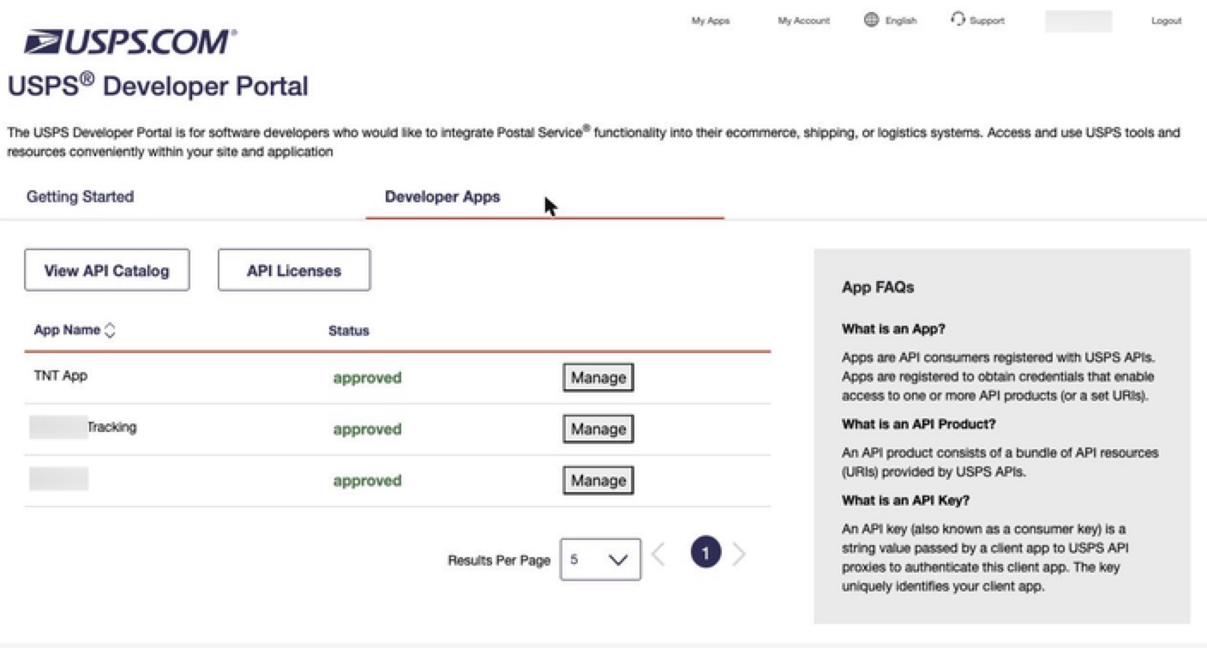The width and height of the screenshot is (1207, 648).
Task: Click Manage for the third app
Action: 598,480
